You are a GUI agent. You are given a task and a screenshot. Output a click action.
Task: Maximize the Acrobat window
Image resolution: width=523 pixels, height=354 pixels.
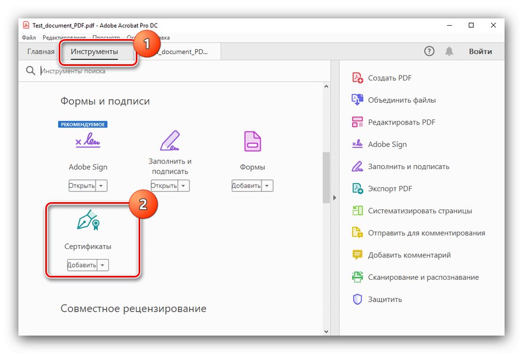point(471,25)
